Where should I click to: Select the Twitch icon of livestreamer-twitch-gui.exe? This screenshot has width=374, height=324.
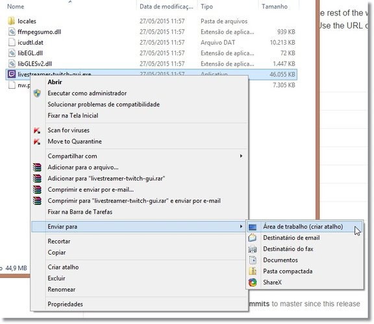(12, 75)
